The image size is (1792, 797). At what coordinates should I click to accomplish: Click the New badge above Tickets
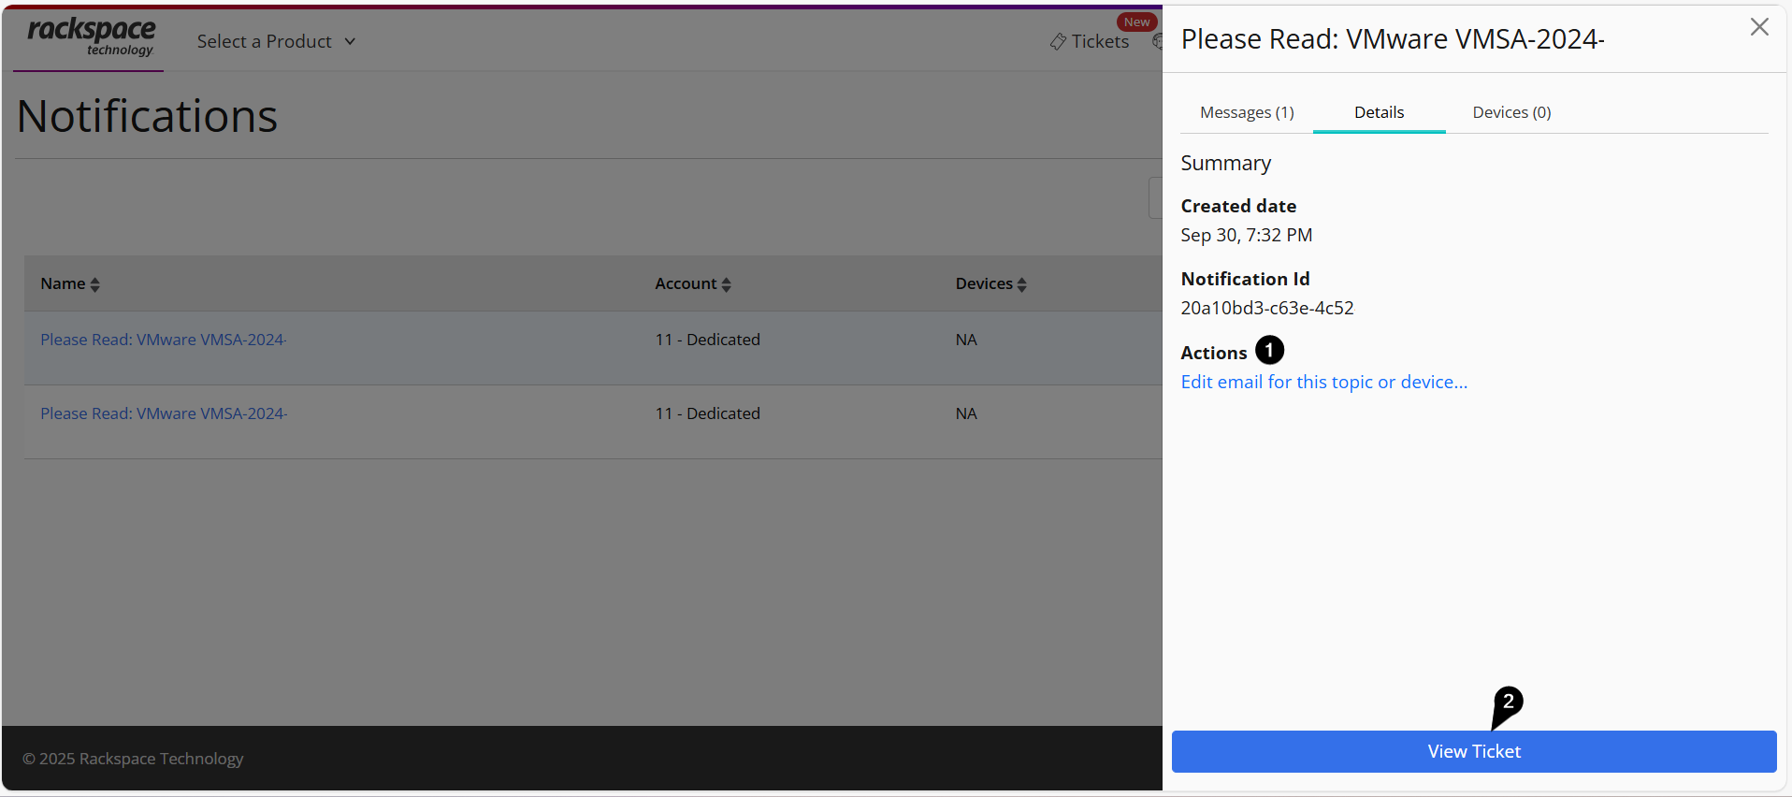pos(1136,22)
